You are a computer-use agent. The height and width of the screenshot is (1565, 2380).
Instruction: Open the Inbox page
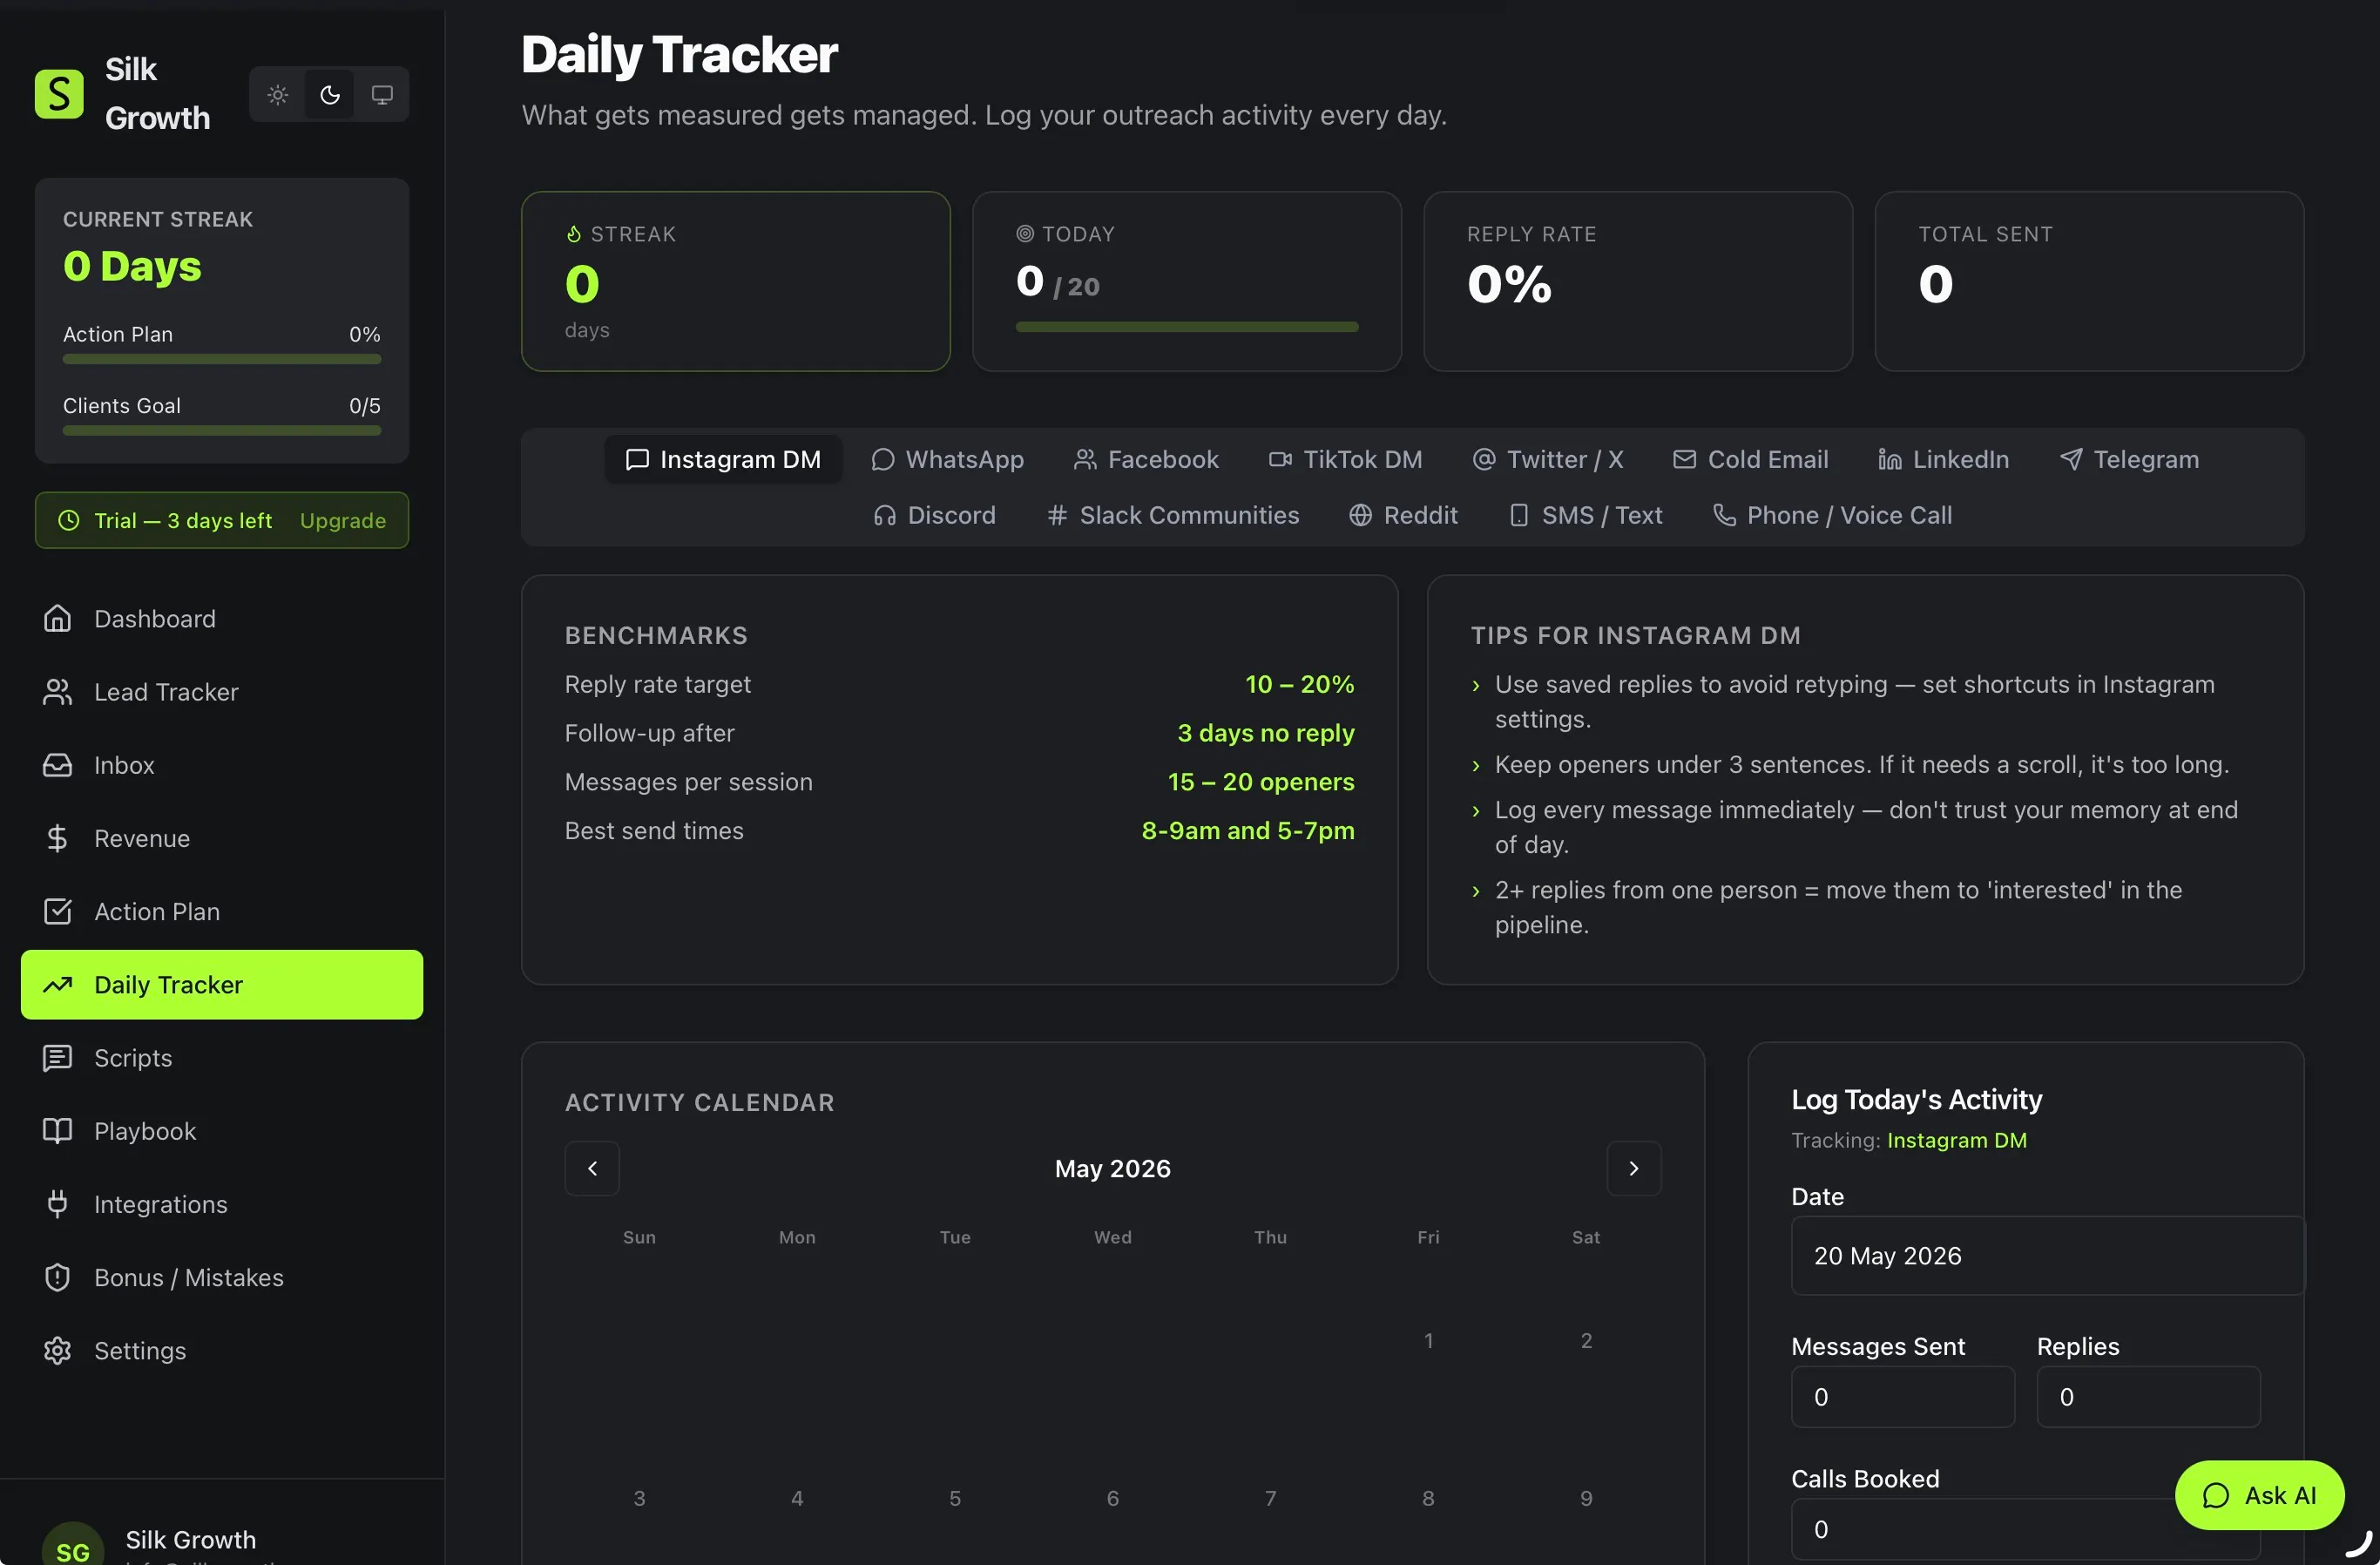click(222, 765)
